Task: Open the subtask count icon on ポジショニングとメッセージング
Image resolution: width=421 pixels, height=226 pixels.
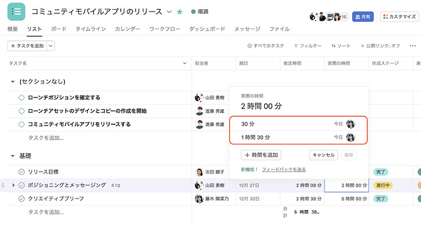Action: (x=116, y=185)
